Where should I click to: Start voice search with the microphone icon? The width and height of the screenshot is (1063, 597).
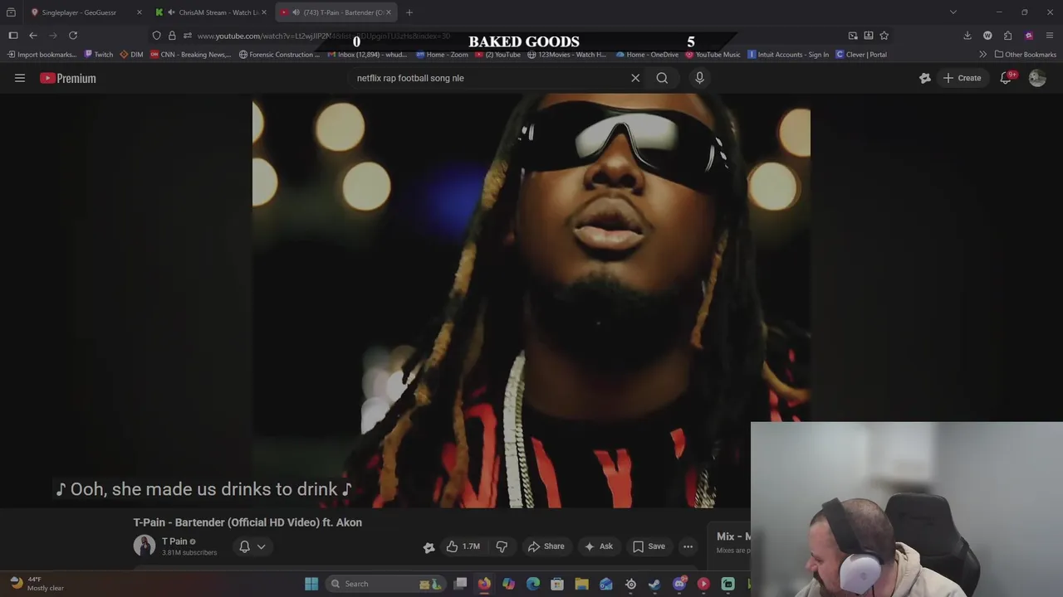click(x=699, y=78)
